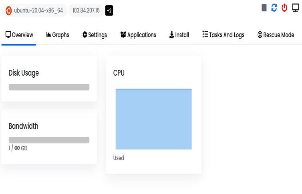The image size is (302, 194).
Task: Go to the Applications tab
Action: click(138, 35)
